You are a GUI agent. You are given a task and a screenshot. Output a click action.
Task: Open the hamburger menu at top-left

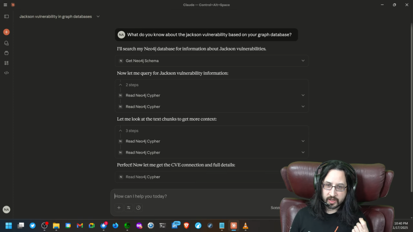pos(5,5)
